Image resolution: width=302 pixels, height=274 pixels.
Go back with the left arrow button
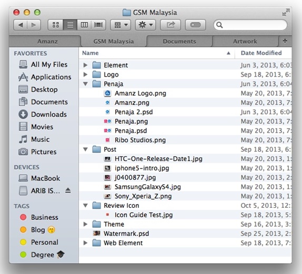pos(21,25)
